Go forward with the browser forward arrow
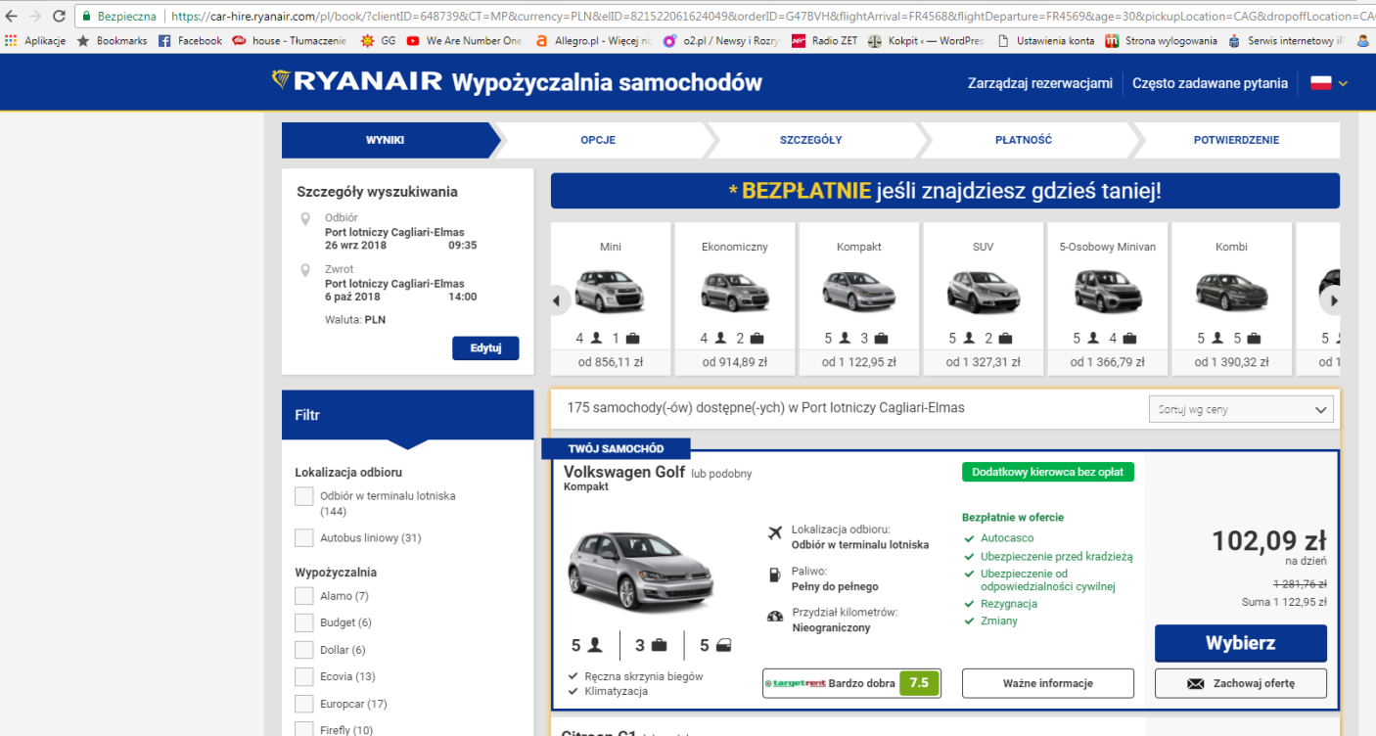Viewport: 1376px width, 736px height. (x=34, y=16)
